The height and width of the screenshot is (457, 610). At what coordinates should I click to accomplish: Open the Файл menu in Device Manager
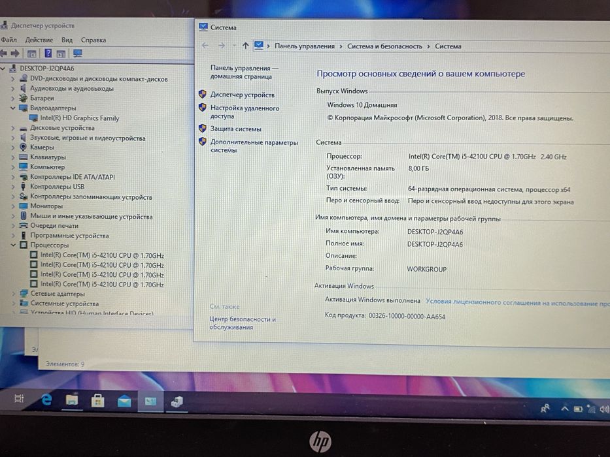click(x=8, y=40)
